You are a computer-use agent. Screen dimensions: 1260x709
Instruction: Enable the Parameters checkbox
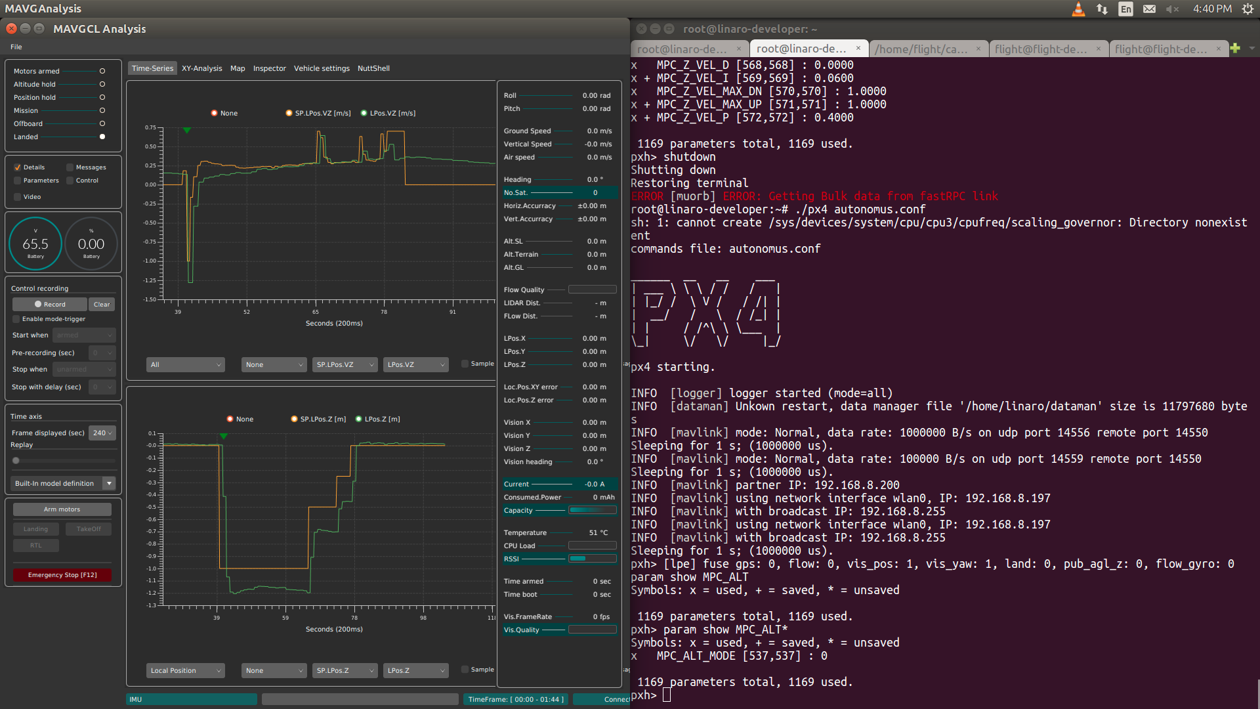pos(16,181)
